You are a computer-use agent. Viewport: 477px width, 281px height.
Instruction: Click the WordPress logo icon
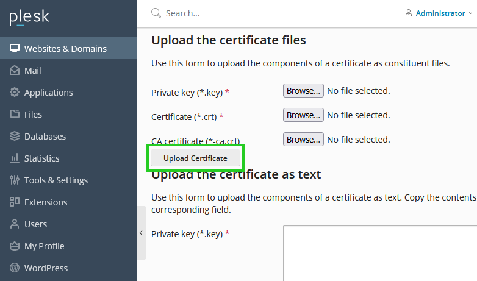click(x=14, y=268)
